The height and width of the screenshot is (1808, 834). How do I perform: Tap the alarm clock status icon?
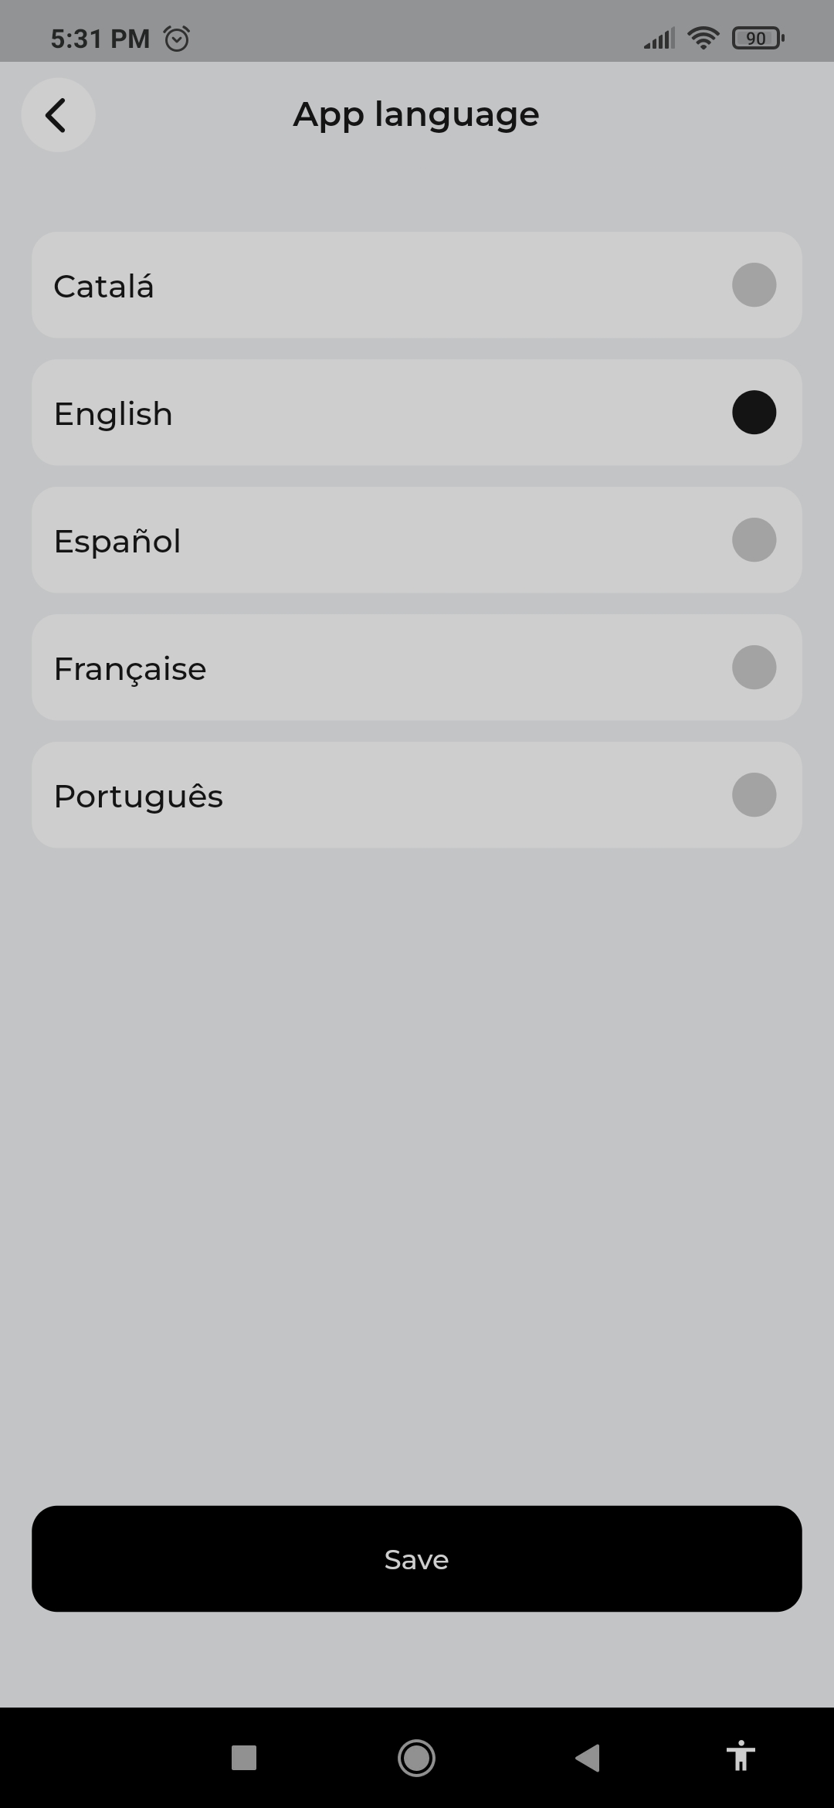(x=177, y=39)
